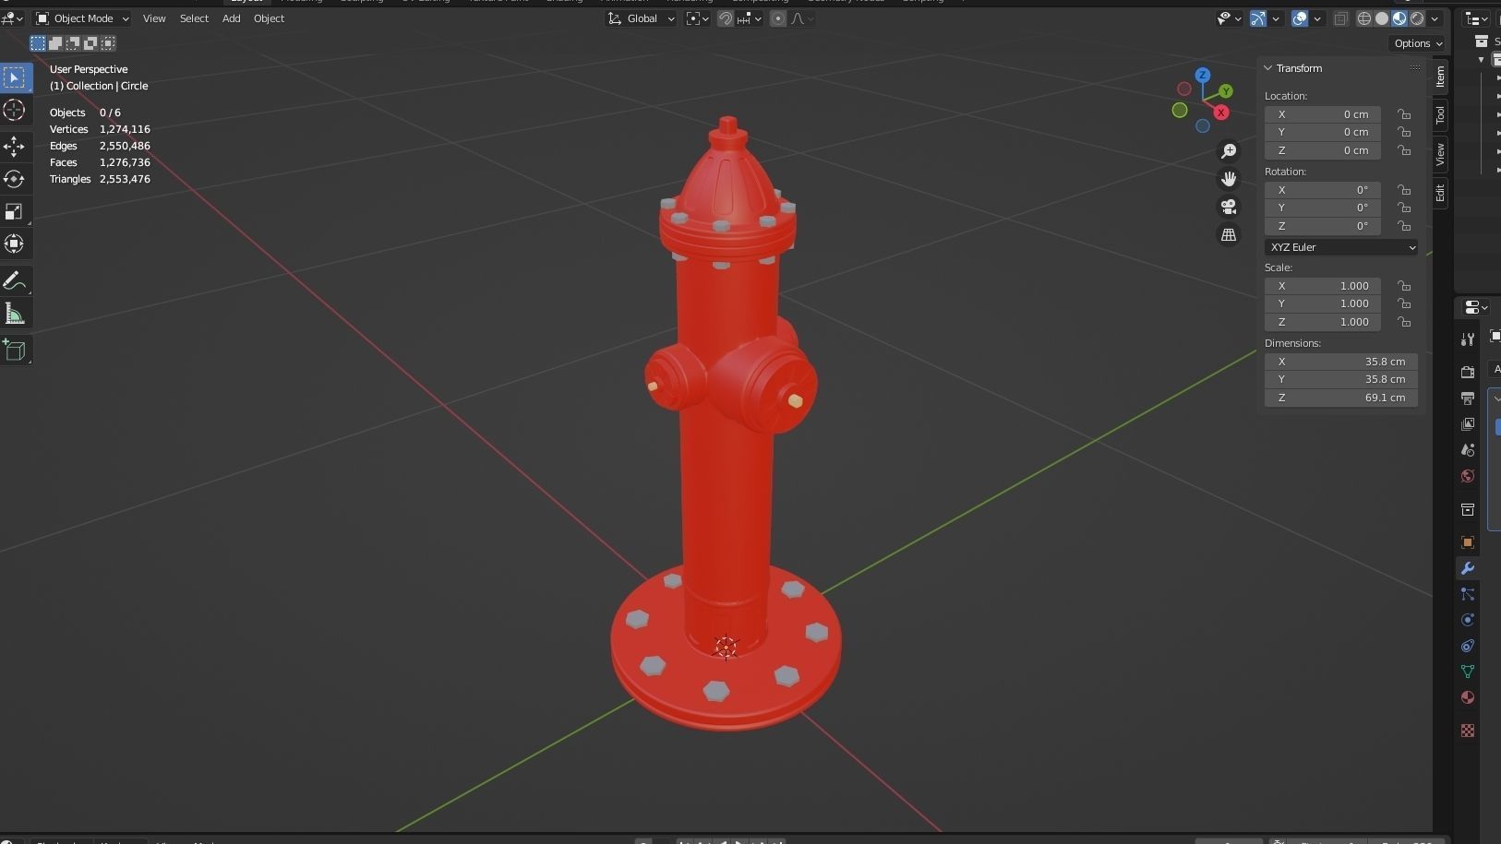Open the Texture properties checker icon
Screen dimensions: 1501x844
point(1467,731)
